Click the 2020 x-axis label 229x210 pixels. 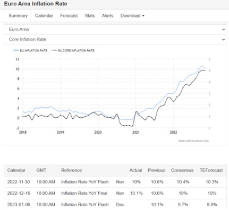[x=98, y=132]
